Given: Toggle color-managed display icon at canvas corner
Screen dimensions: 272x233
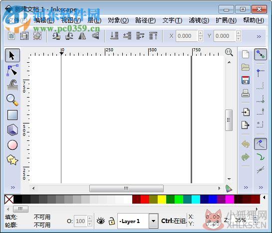Looking at the screenshot, I should (x=229, y=189).
